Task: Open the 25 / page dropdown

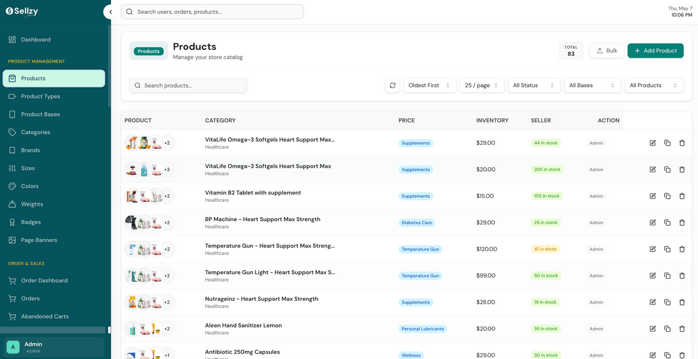Action: point(482,86)
